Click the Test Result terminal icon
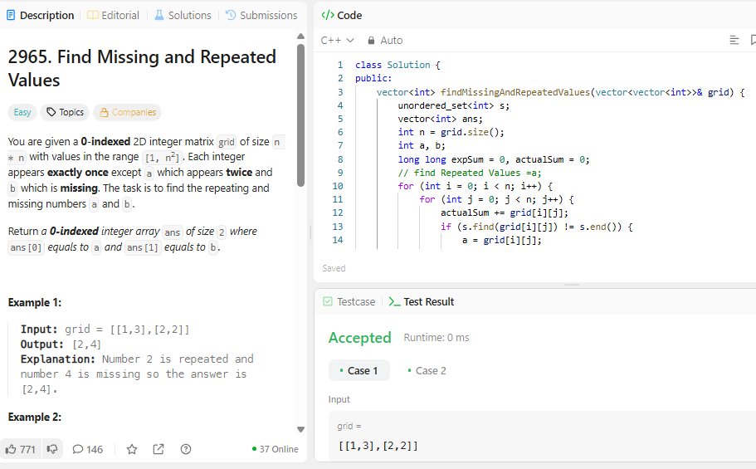This screenshot has height=469, width=756. [x=394, y=301]
